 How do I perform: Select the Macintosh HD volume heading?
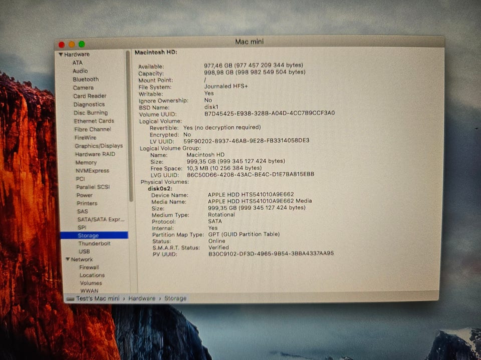pyautogui.click(x=156, y=52)
